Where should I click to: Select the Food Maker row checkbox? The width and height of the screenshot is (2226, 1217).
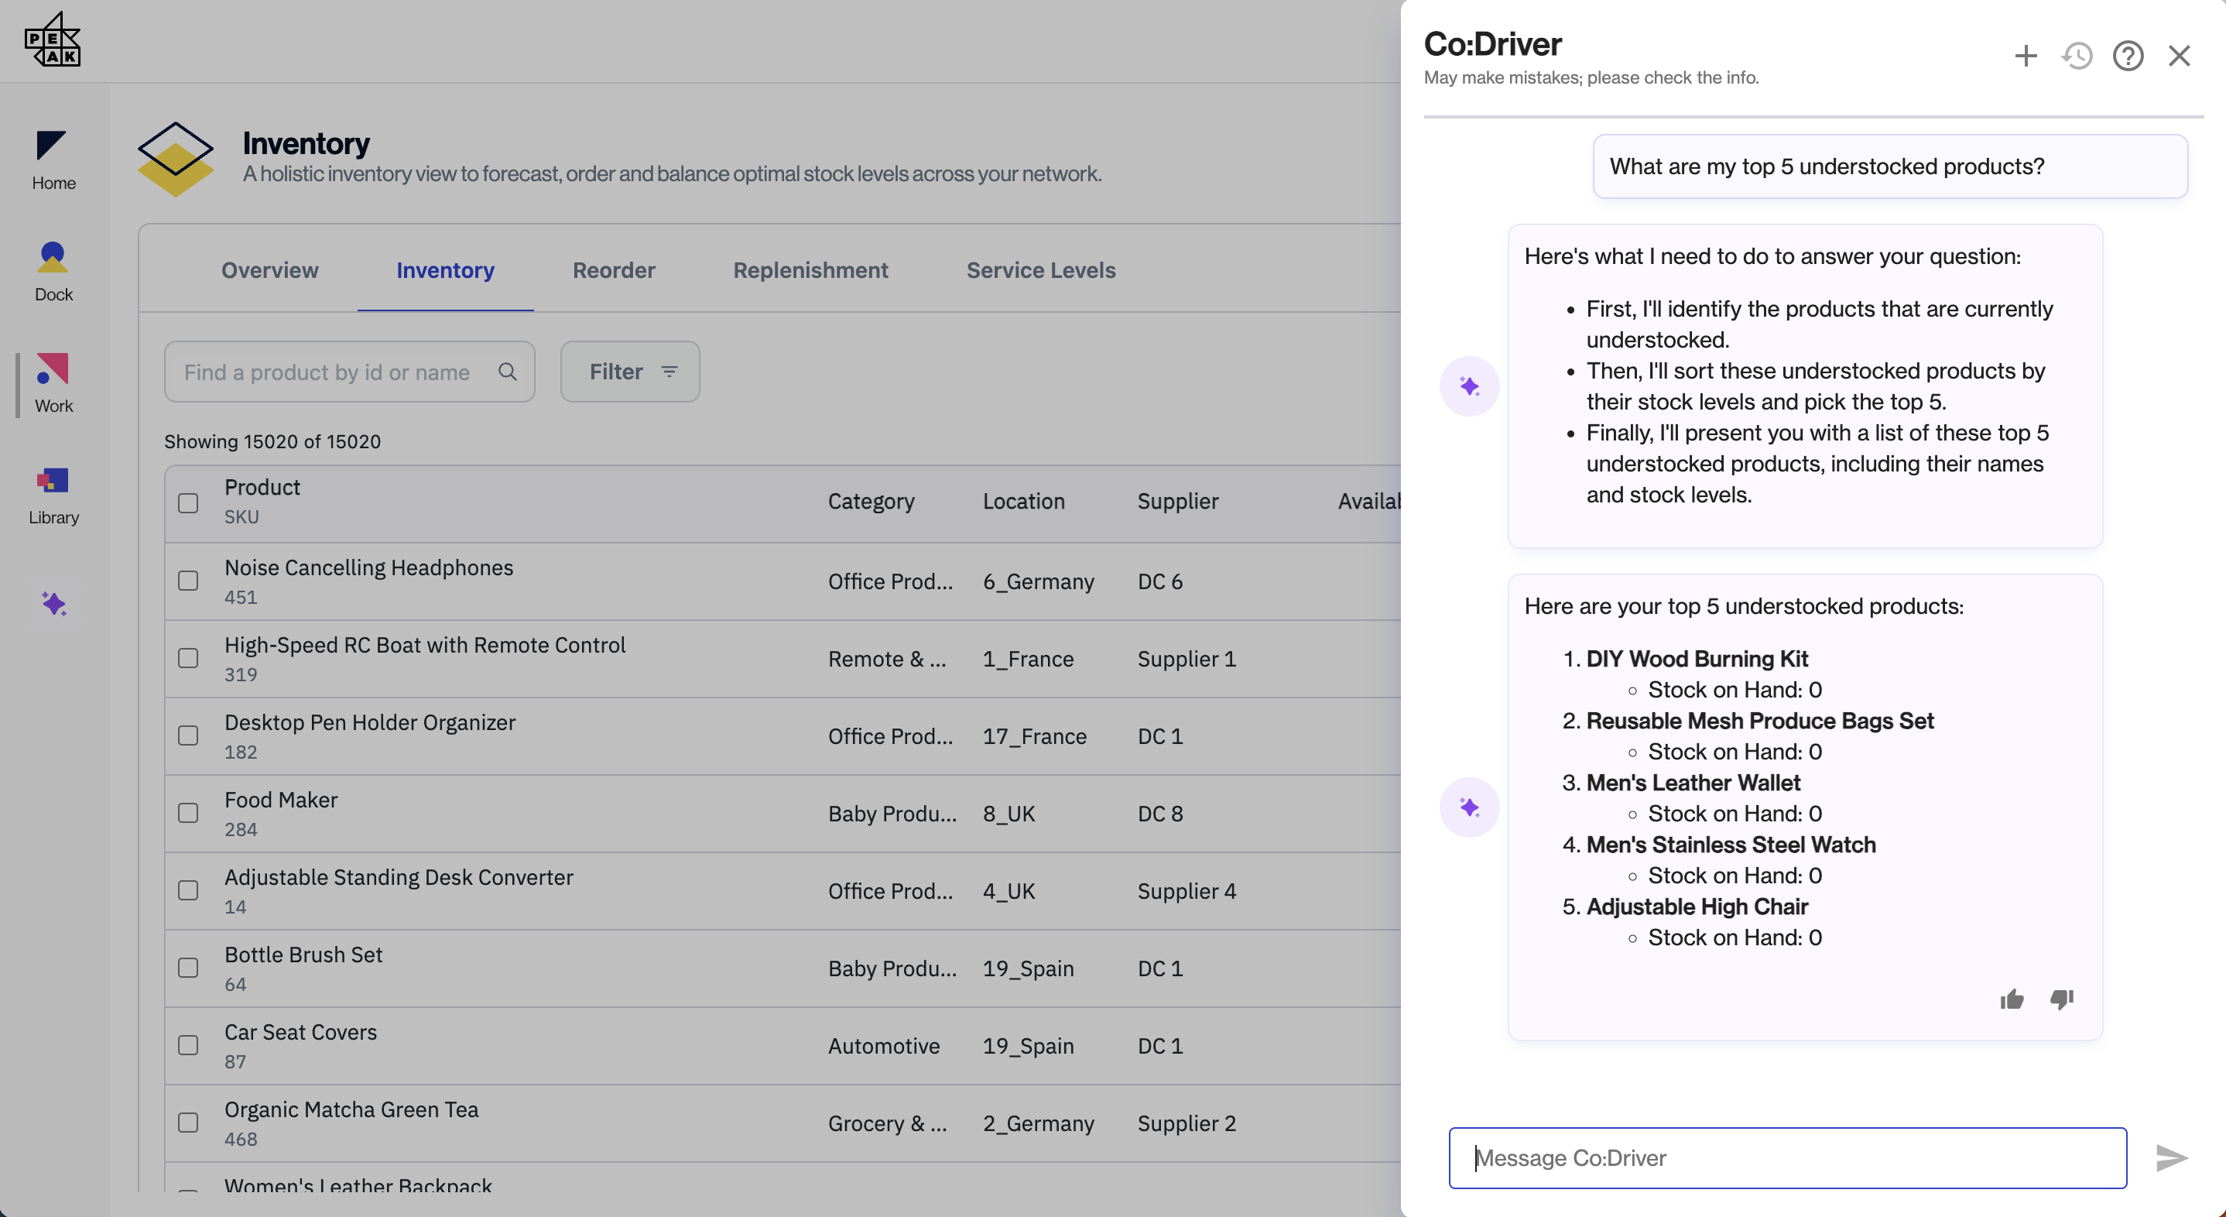pos(188,814)
